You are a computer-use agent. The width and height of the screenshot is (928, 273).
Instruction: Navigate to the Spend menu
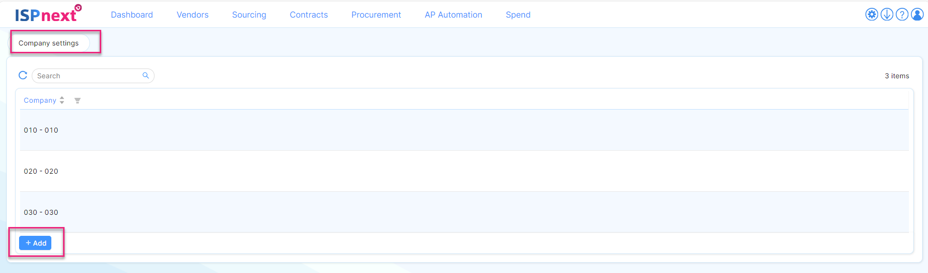[518, 15]
